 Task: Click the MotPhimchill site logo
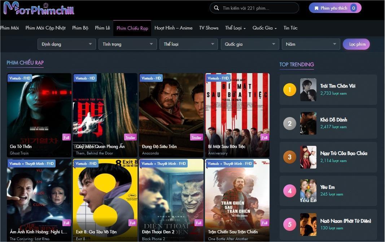tap(39, 9)
